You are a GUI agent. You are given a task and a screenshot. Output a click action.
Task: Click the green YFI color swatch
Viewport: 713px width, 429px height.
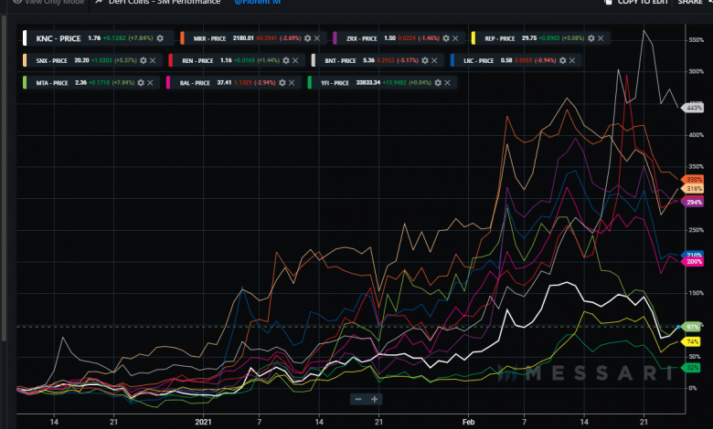click(310, 83)
